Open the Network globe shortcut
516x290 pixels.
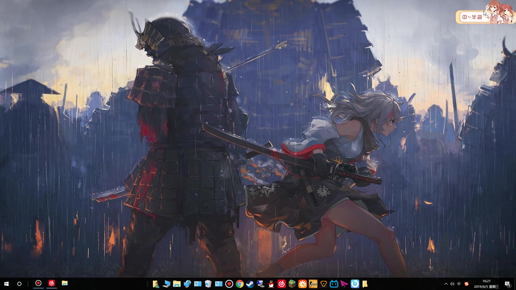pos(187,284)
